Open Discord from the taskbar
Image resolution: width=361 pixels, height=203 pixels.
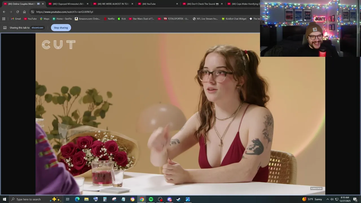coord(170,199)
